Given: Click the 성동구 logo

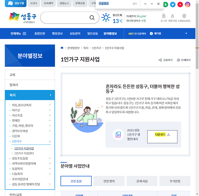Looking at the screenshot, I should tap(22, 17).
